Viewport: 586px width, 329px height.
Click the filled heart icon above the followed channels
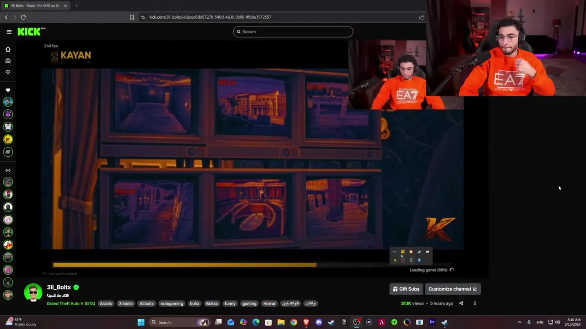[8, 90]
